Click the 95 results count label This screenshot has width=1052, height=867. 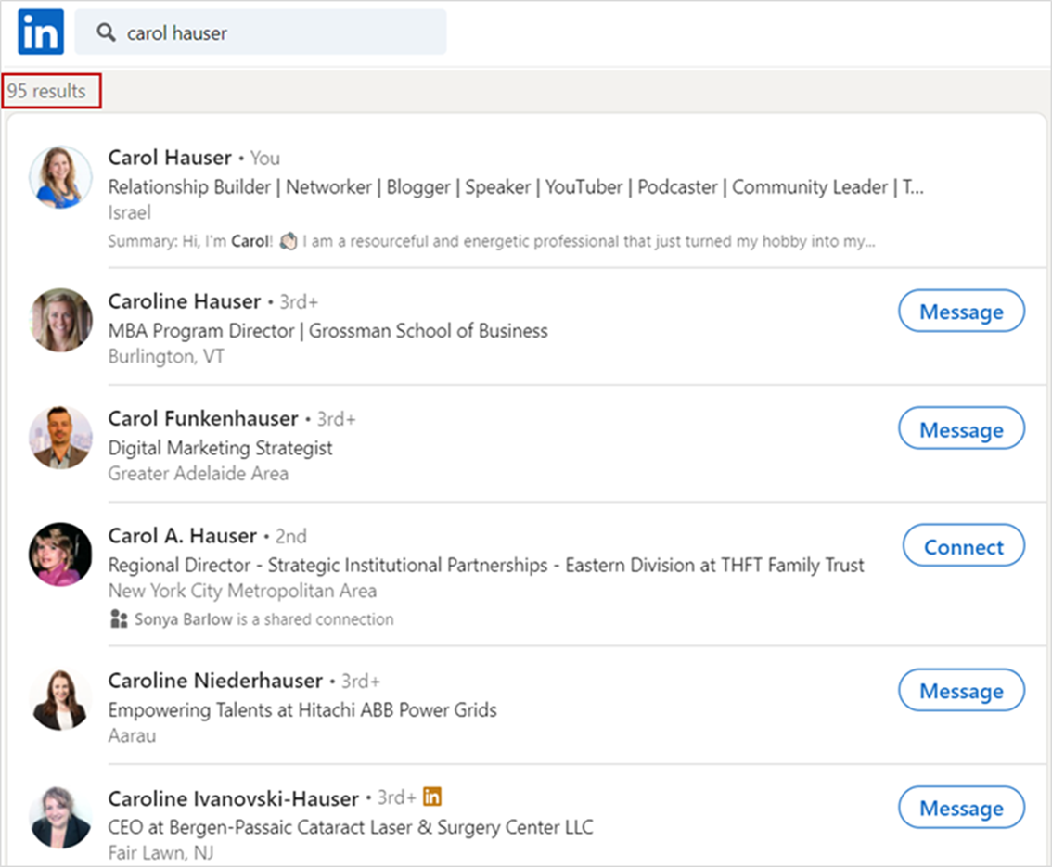[x=46, y=91]
